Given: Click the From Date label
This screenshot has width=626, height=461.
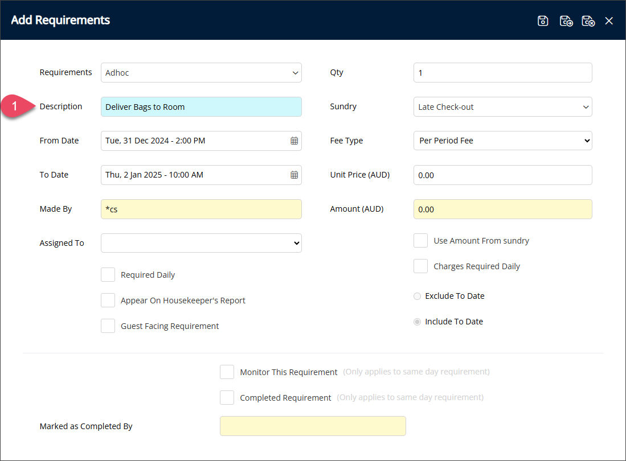Looking at the screenshot, I should [x=59, y=141].
